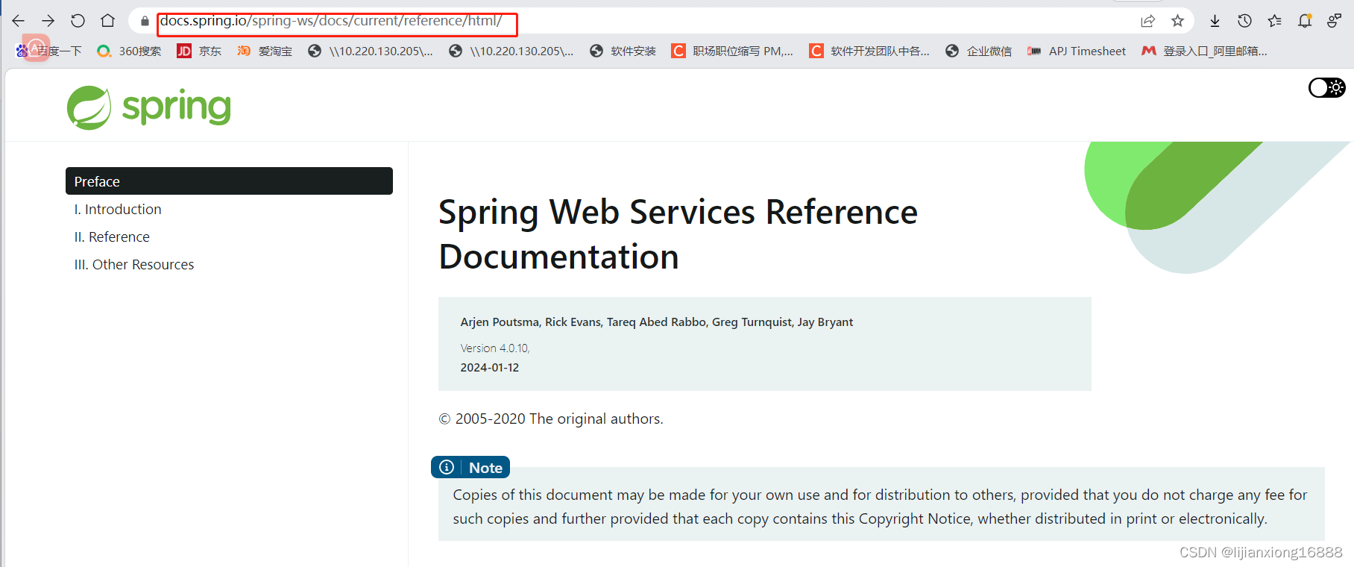This screenshot has width=1354, height=567.
Task: Open the 登录入口_阿里邮箱 bookmark
Action: pyautogui.click(x=1204, y=51)
